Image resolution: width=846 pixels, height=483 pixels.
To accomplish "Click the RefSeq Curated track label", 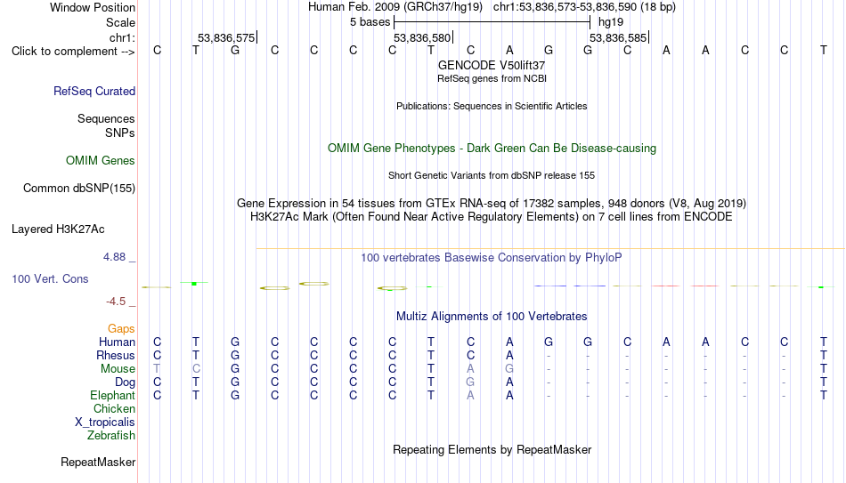I will [x=94, y=91].
